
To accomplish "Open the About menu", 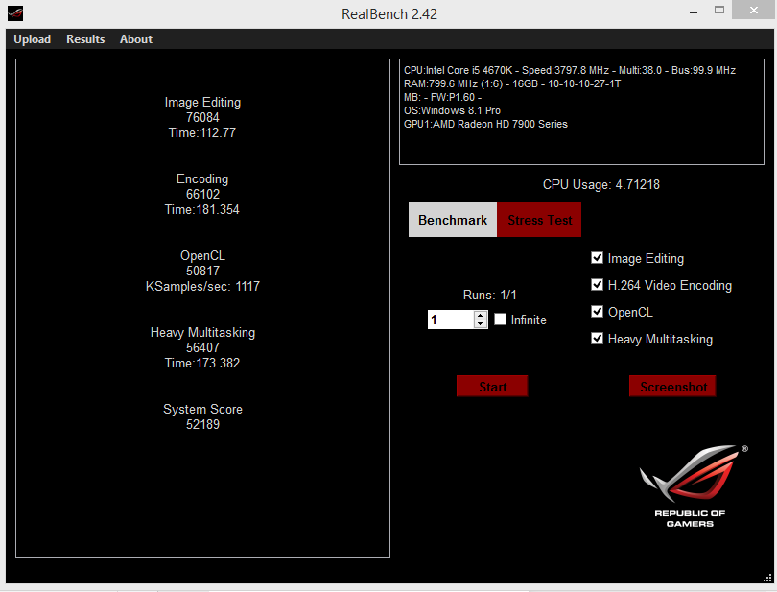I will pyautogui.click(x=136, y=39).
